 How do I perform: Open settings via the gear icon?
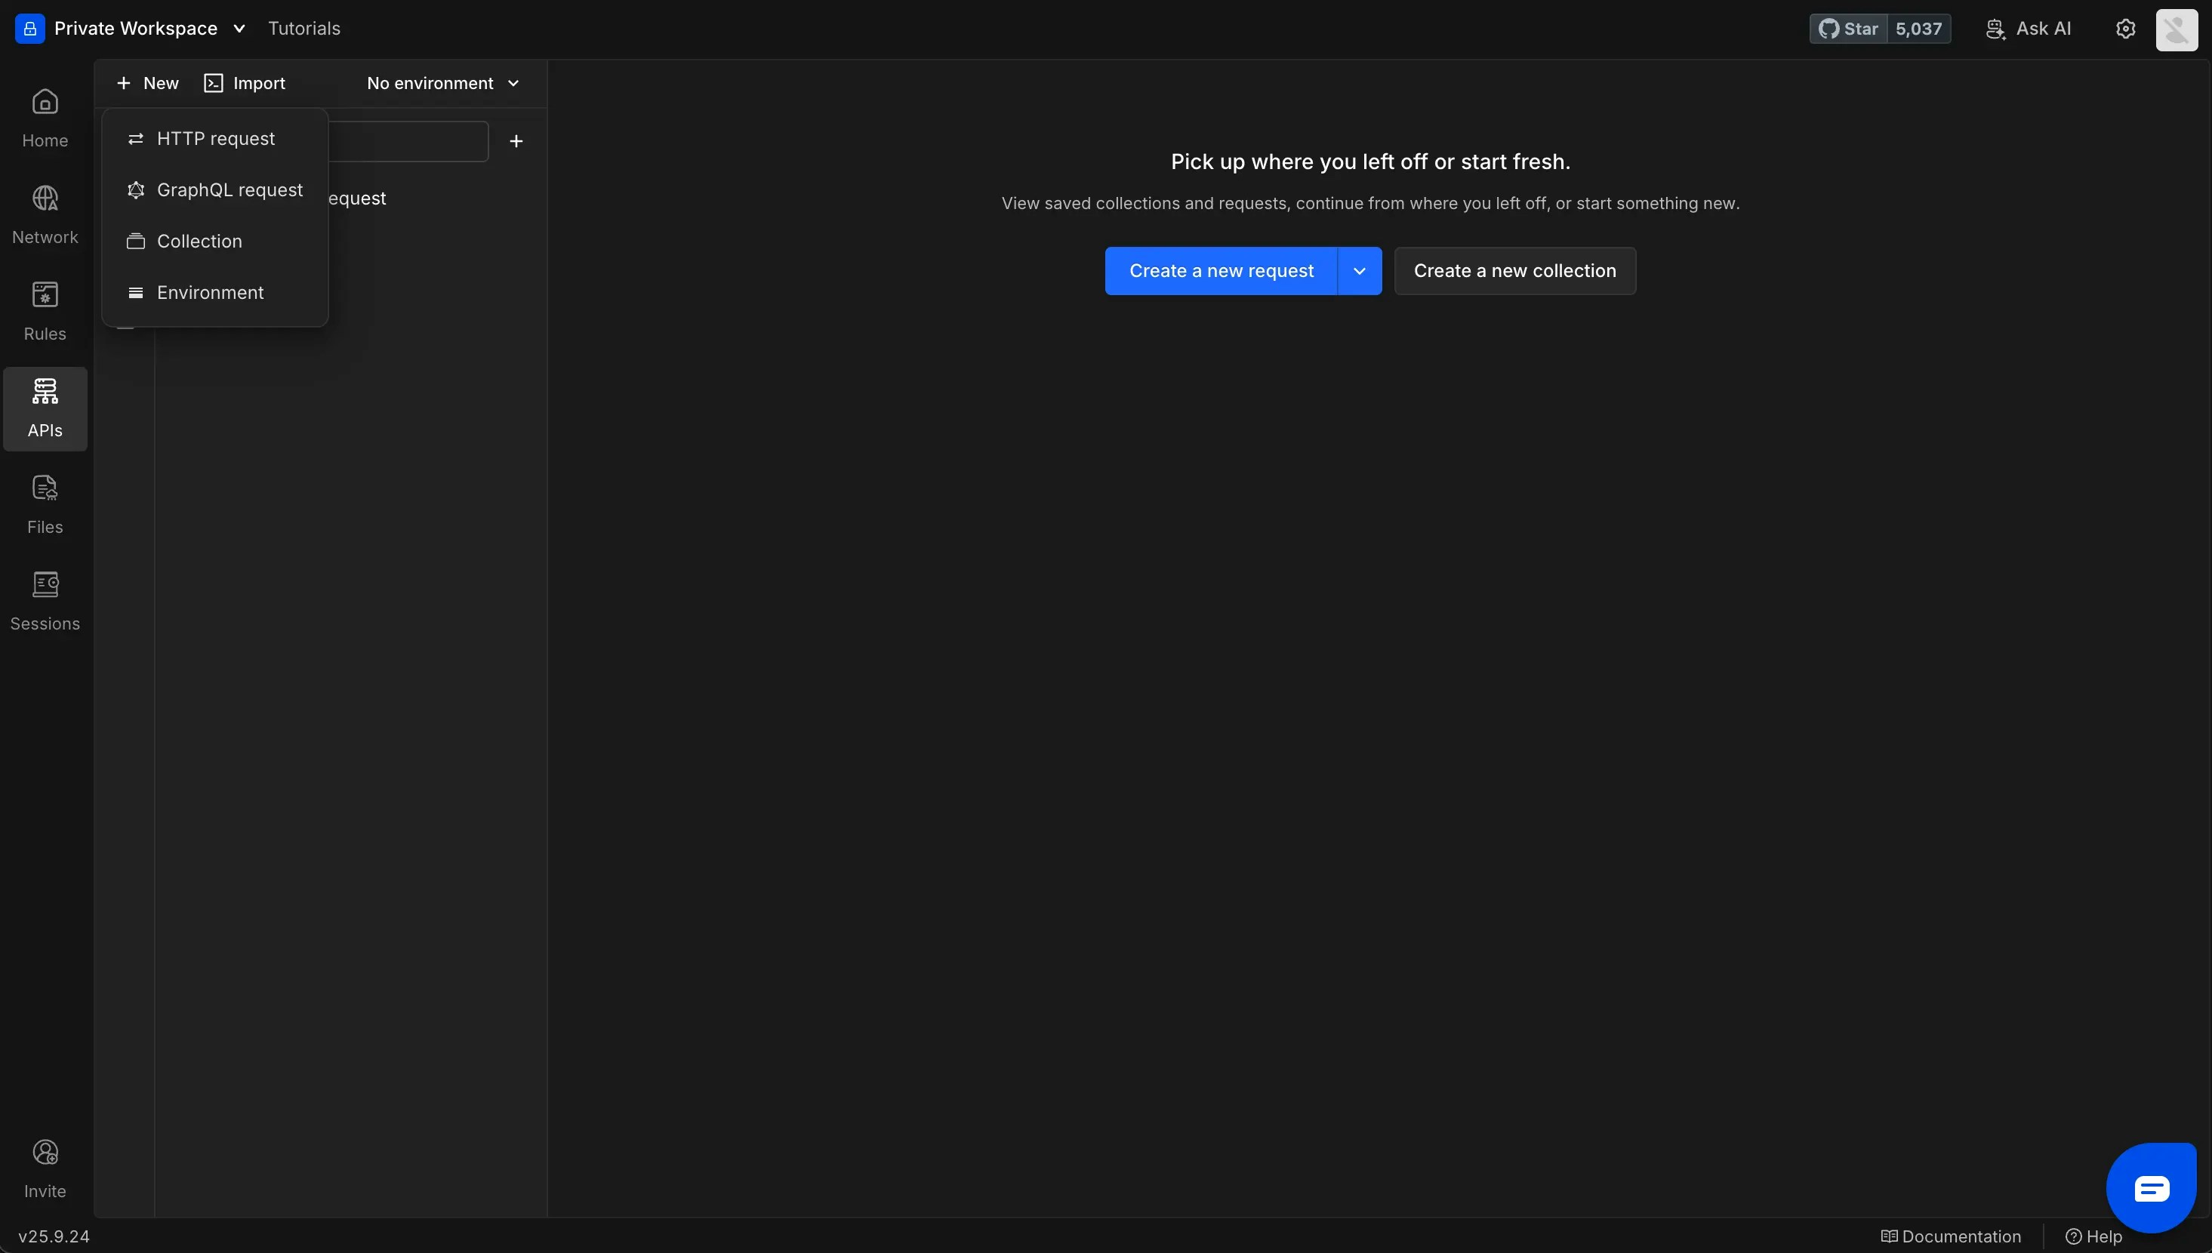[x=2125, y=29]
